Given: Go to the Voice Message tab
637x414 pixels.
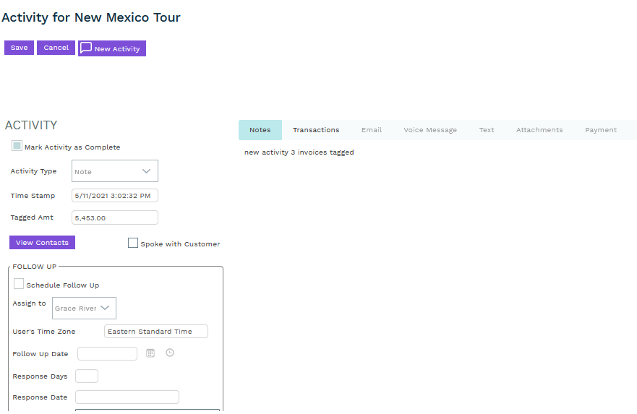Looking at the screenshot, I should tap(430, 130).
